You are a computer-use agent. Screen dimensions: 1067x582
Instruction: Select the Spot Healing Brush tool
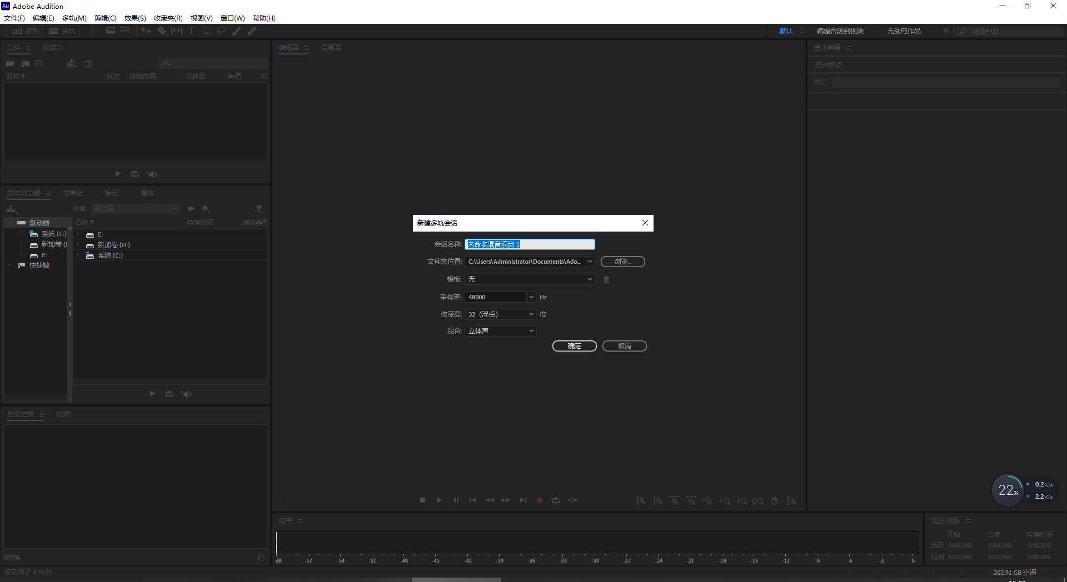tap(251, 31)
